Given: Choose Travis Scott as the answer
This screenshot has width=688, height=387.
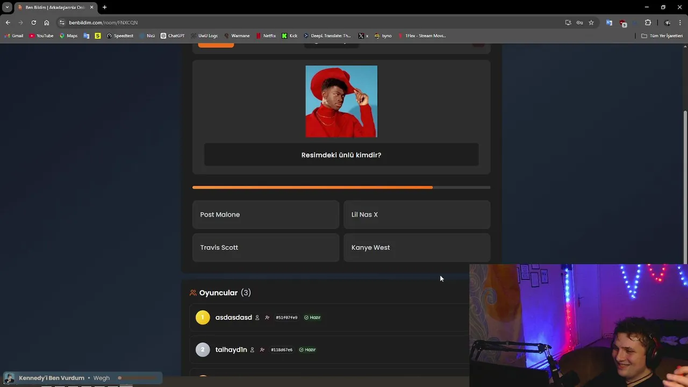Looking at the screenshot, I should tap(266, 247).
